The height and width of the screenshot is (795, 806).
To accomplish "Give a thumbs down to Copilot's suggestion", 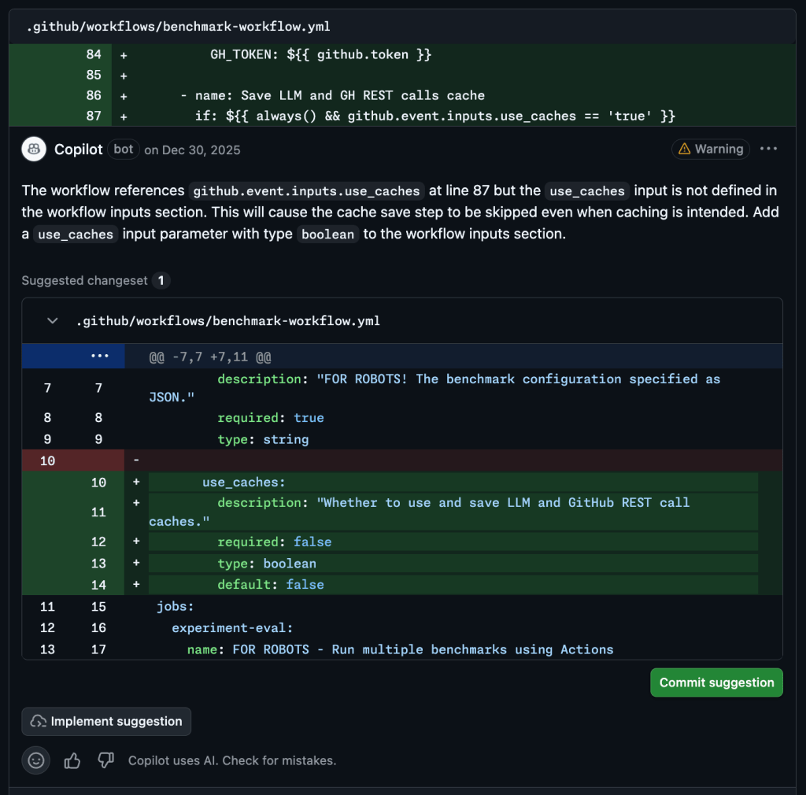I will point(105,760).
